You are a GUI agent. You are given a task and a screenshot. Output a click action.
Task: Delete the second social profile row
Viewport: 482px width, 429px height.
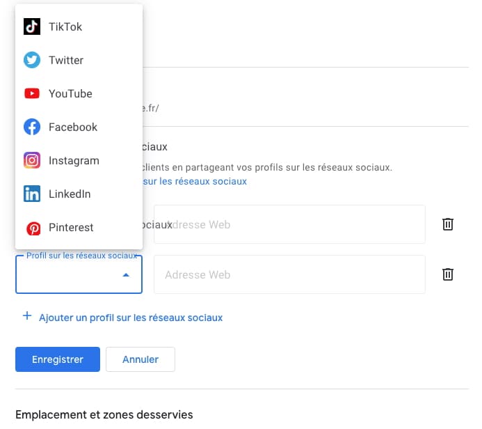448,274
